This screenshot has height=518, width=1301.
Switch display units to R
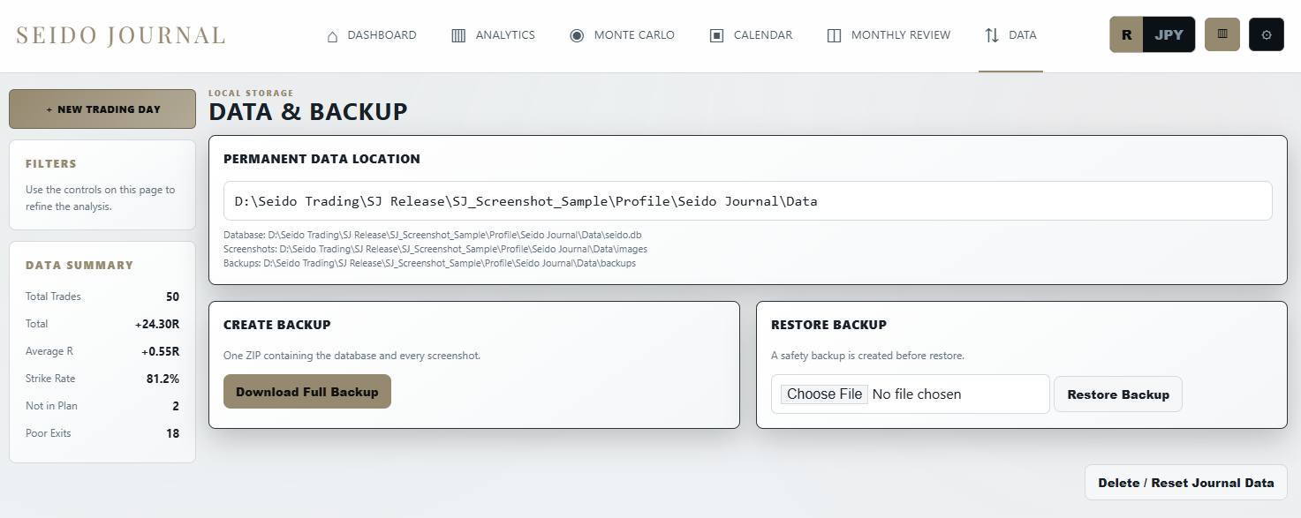point(1126,35)
